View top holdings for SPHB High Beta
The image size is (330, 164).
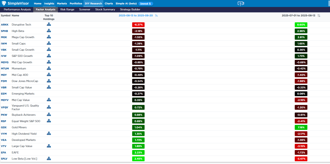click(49, 31)
